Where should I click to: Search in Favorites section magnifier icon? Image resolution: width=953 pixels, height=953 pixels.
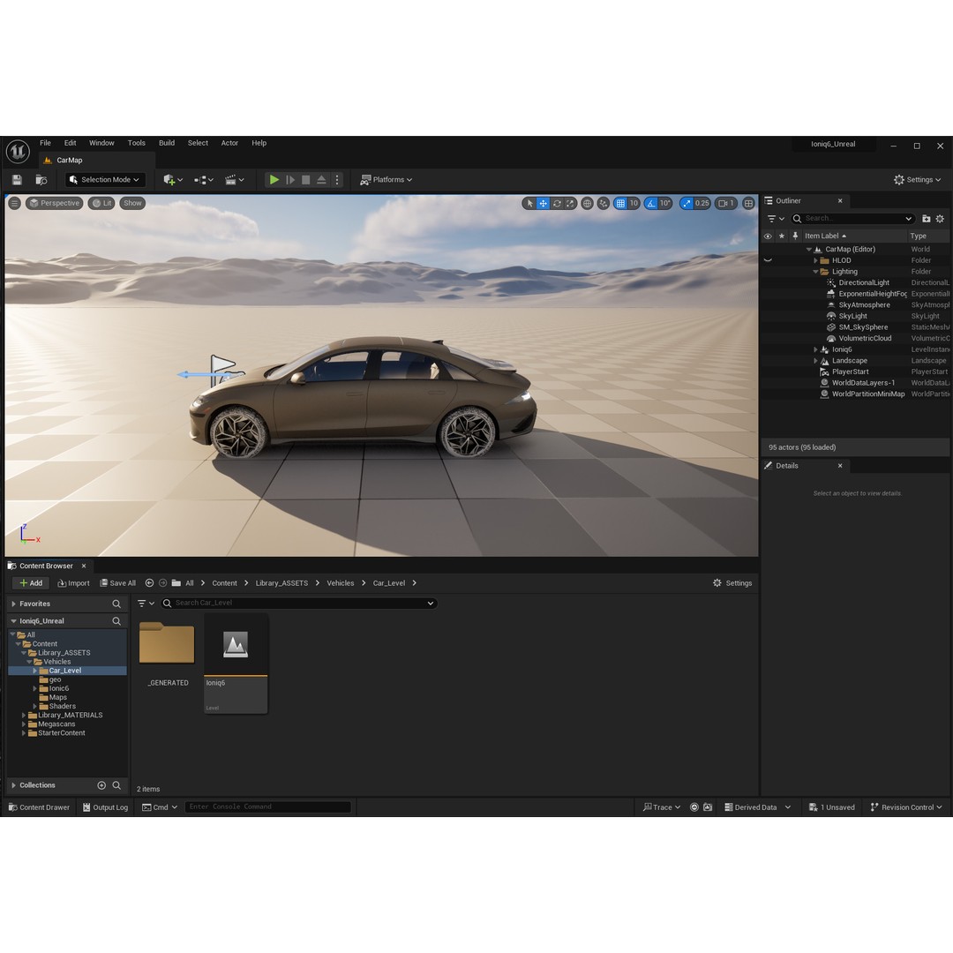coord(116,604)
